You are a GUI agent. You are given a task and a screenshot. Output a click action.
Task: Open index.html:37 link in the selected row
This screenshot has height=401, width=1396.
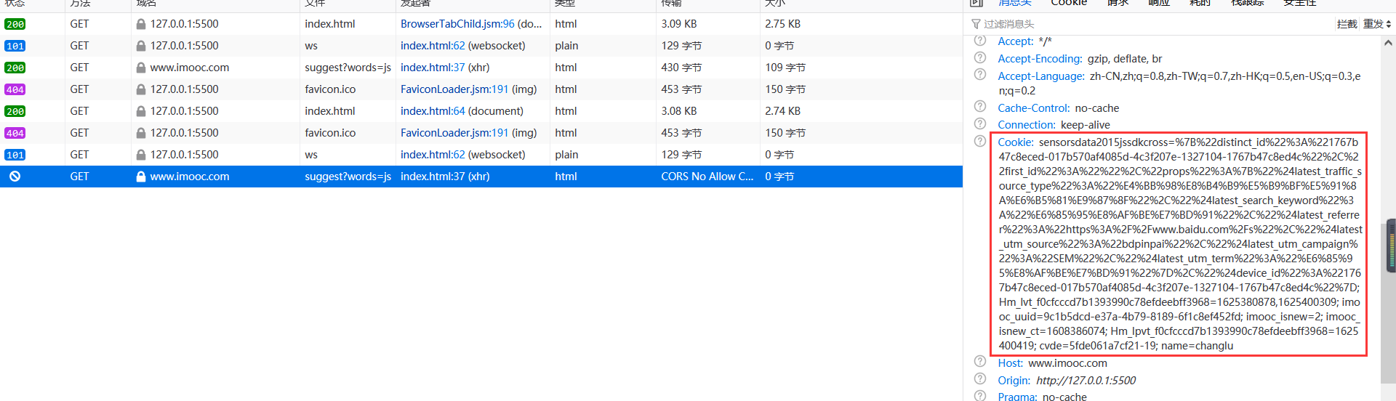(x=433, y=177)
